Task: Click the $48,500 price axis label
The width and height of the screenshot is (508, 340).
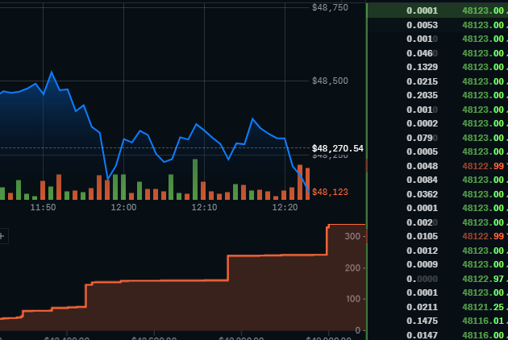Action: coord(330,81)
